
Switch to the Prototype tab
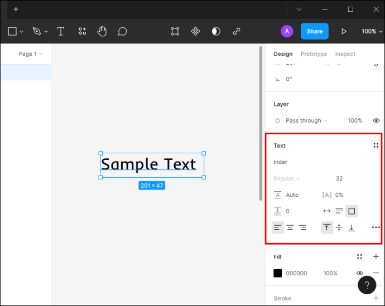tap(314, 54)
